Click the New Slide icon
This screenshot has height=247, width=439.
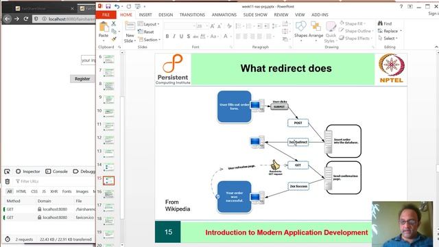click(130, 27)
